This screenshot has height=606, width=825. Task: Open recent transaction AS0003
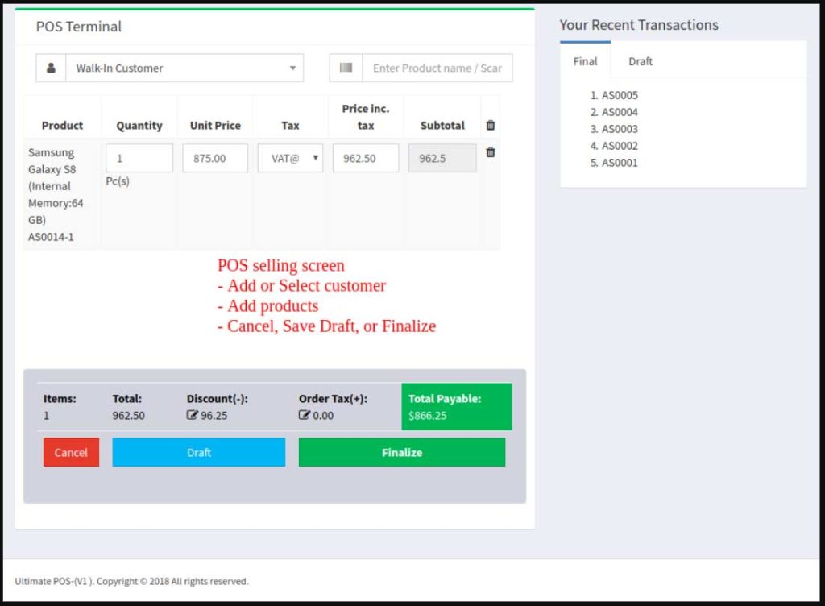click(620, 129)
